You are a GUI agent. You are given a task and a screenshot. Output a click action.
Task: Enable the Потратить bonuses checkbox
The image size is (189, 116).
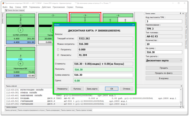[x=58, y=50]
